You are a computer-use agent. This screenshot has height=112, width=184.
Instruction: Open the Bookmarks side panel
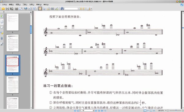2,16
